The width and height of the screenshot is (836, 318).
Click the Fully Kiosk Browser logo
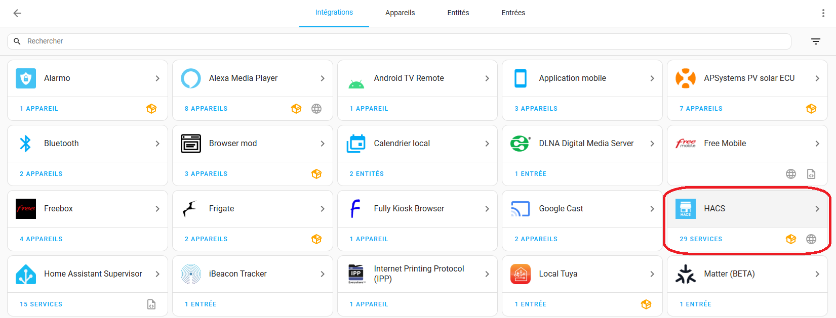pos(355,209)
